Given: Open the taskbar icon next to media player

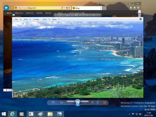Looking at the screenshot, I should (31, 114).
